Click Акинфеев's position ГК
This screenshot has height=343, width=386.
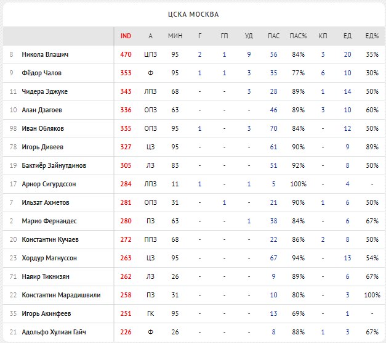pyautogui.click(x=150, y=313)
